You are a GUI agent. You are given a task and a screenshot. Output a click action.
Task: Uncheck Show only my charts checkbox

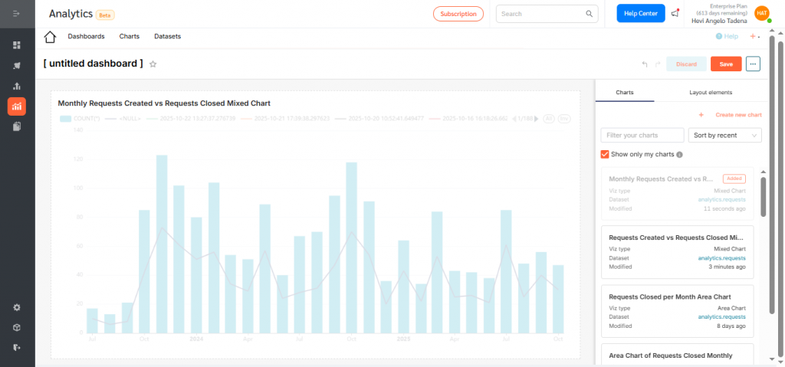(605, 154)
